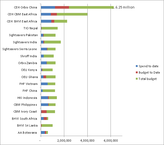Select the 'OEU Kenya' label
The width and height of the screenshot is (164, 145).
[x=29, y=70]
